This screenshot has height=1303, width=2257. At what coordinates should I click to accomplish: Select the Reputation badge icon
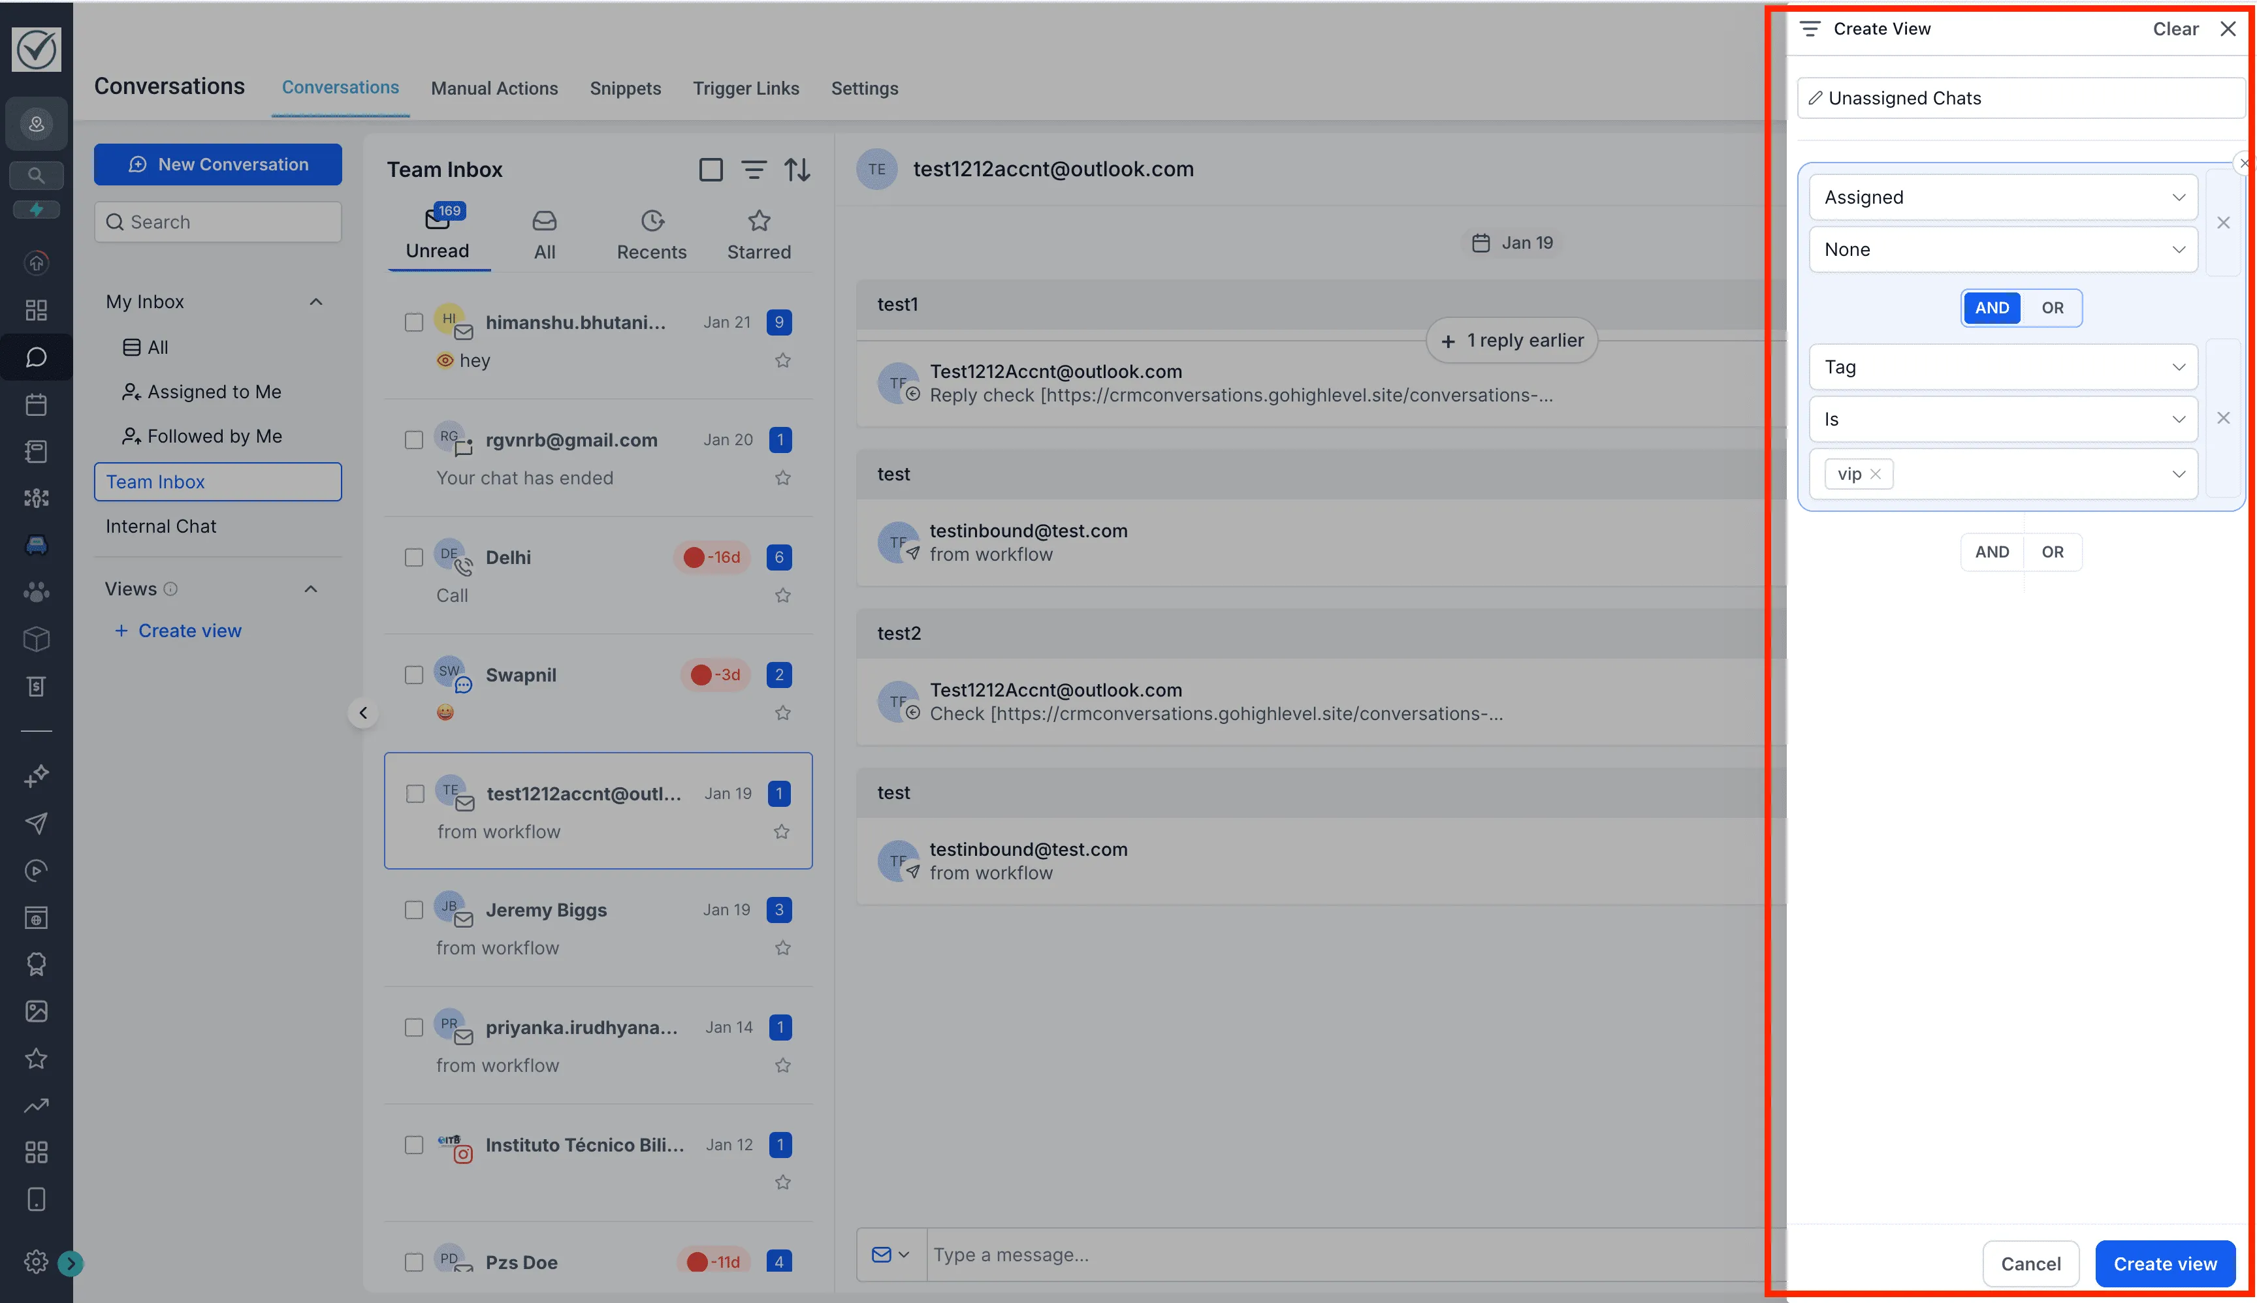point(36,963)
